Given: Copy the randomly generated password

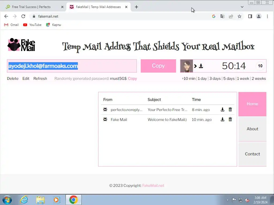Looking at the screenshot, I should [132, 78].
